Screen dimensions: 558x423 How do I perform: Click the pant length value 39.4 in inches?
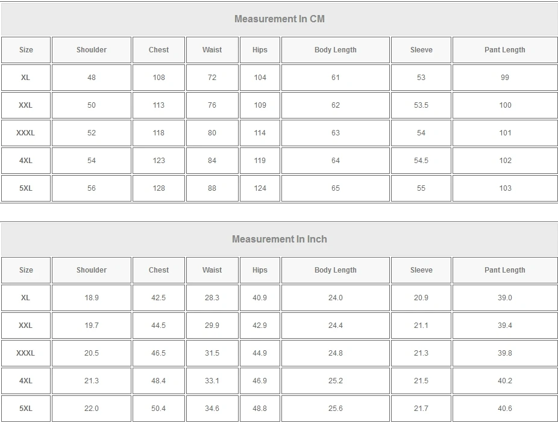point(504,326)
